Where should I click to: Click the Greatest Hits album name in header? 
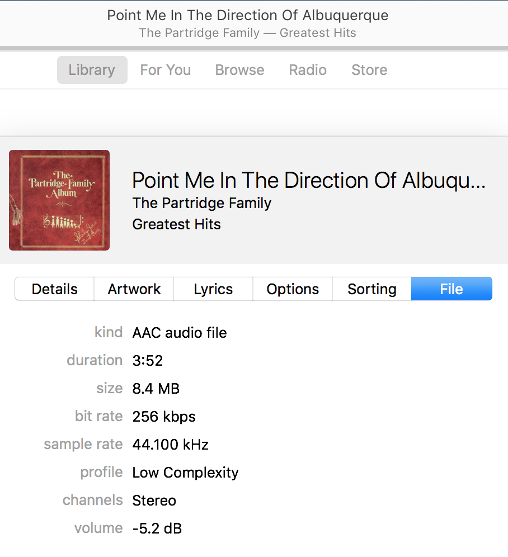point(176,224)
